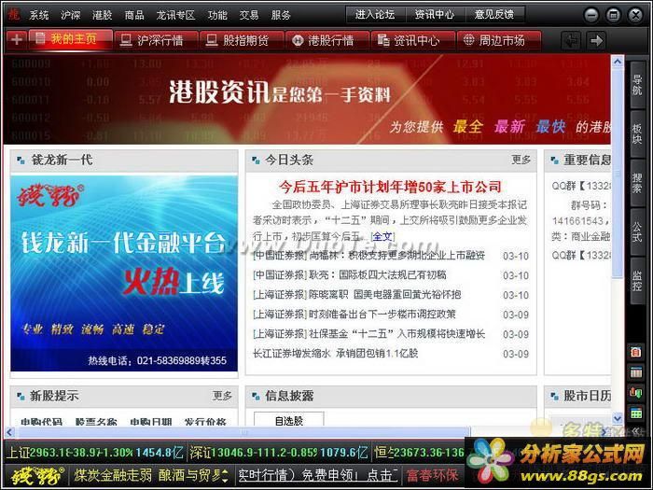Screen dimensions: 653x490
Task: Click the horizontal scrollbar thumb
Action: [243, 432]
